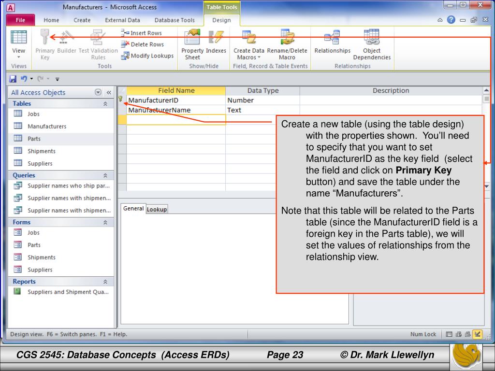Click the Field Name column header
The height and width of the screenshot is (371, 495).
[x=176, y=90]
